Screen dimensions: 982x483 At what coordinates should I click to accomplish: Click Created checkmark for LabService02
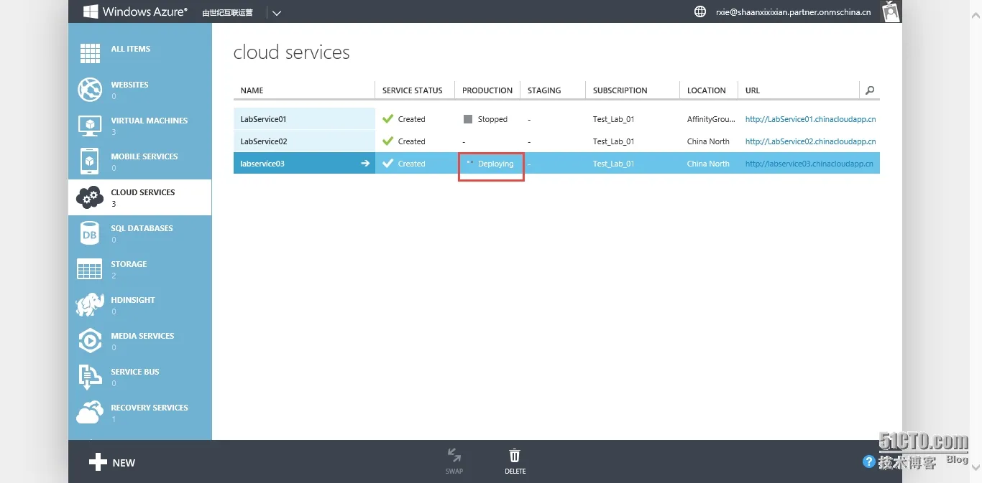(388, 141)
